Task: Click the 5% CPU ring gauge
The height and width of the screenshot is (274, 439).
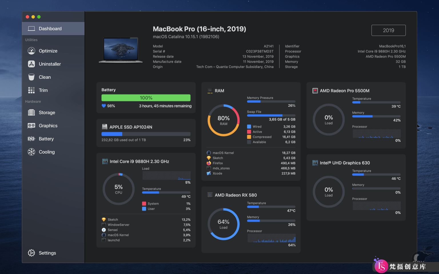Action: 119,189
